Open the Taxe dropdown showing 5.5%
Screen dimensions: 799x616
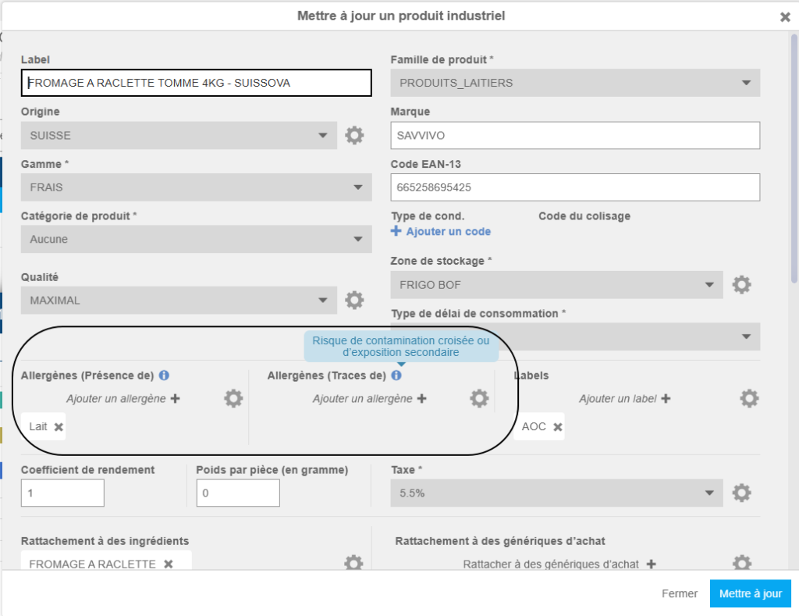click(556, 493)
